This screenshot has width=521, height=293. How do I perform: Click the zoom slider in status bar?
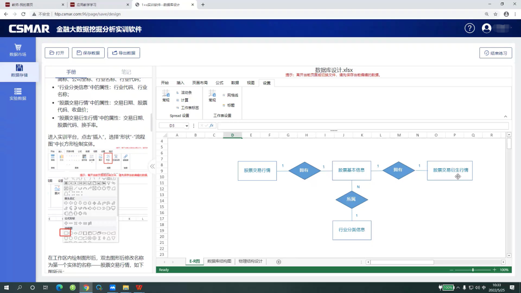pyautogui.click(x=473, y=270)
